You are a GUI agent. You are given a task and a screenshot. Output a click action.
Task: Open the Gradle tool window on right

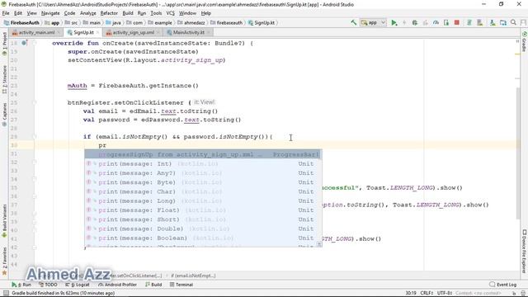pos(525,42)
